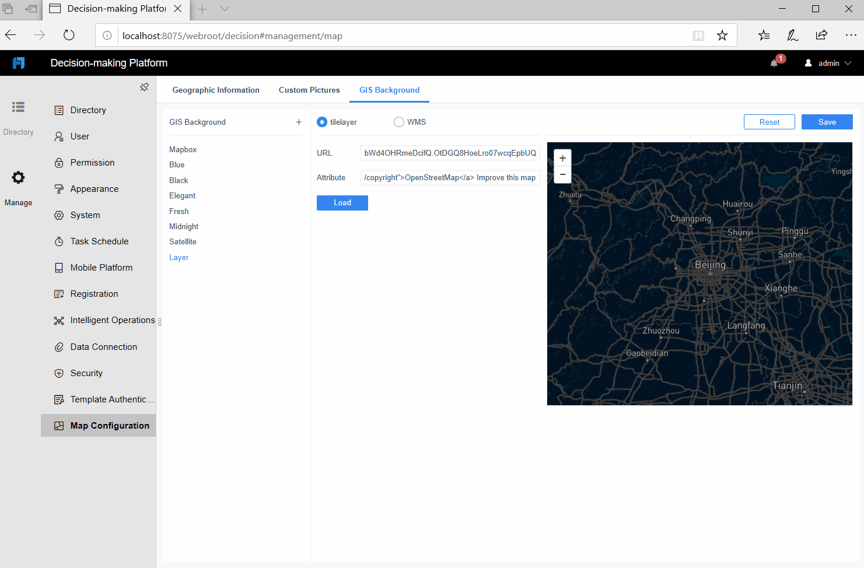
Task: Add a new GIS Background with plus
Action: [x=299, y=122]
